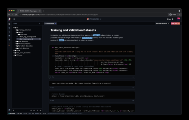The width and height of the screenshot is (189, 120).
Task: Click the rename icon in Files panel footer
Action: [x=34, y=110]
